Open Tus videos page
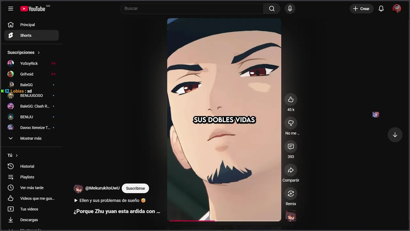The height and width of the screenshot is (231, 410). (x=31, y=209)
